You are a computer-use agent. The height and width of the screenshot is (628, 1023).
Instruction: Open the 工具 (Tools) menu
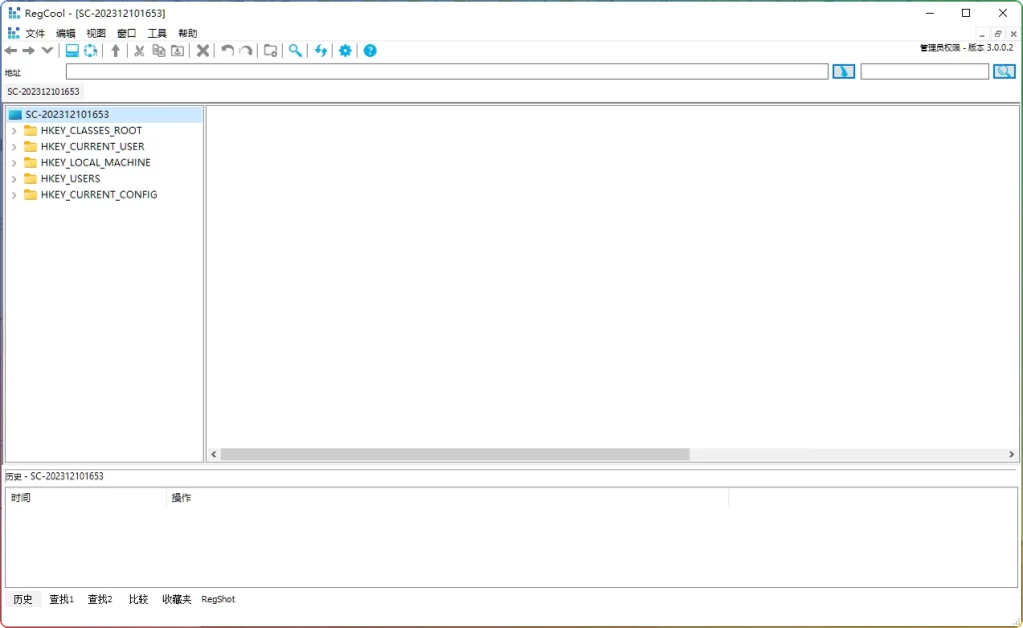(156, 32)
